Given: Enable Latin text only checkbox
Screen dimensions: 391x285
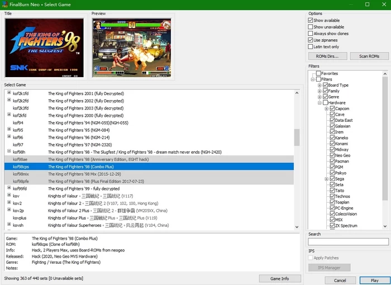Looking at the screenshot, I should pyautogui.click(x=311, y=47).
